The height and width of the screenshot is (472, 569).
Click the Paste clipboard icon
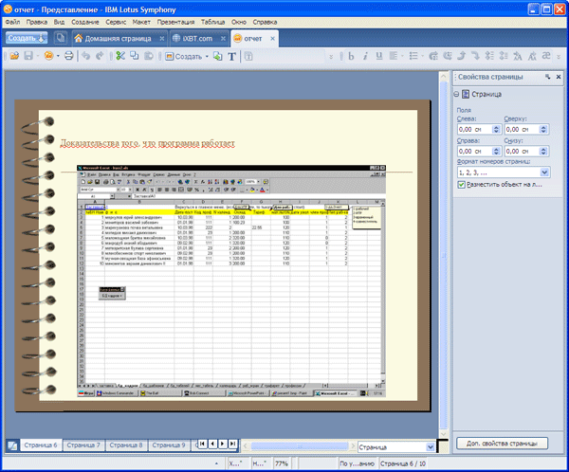(x=149, y=56)
